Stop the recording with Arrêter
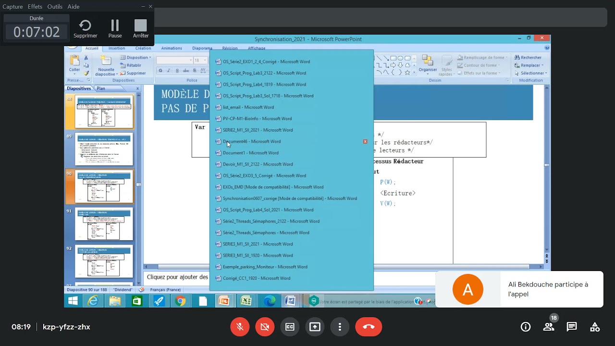 coord(141,29)
